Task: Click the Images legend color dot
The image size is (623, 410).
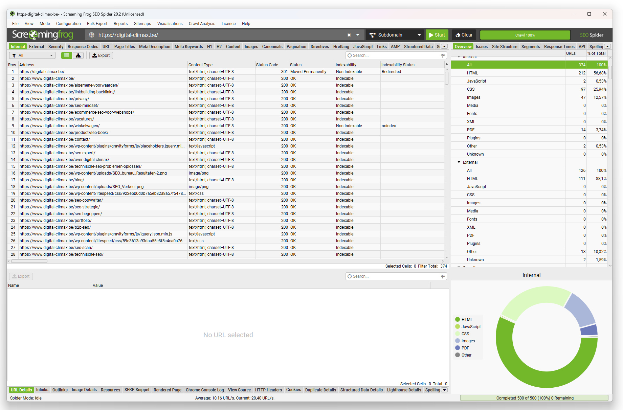Action: pyautogui.click(x=458, y=341)
